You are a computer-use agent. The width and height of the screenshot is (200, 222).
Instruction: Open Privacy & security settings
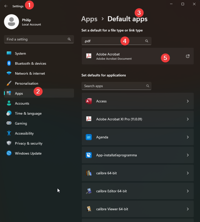[29, 143]
